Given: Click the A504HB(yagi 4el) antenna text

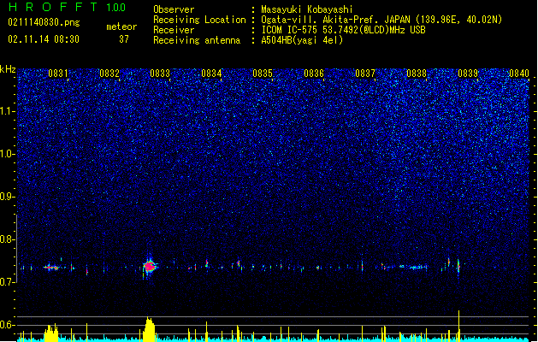Looking at the screenshot, I should tap(302, 40).
